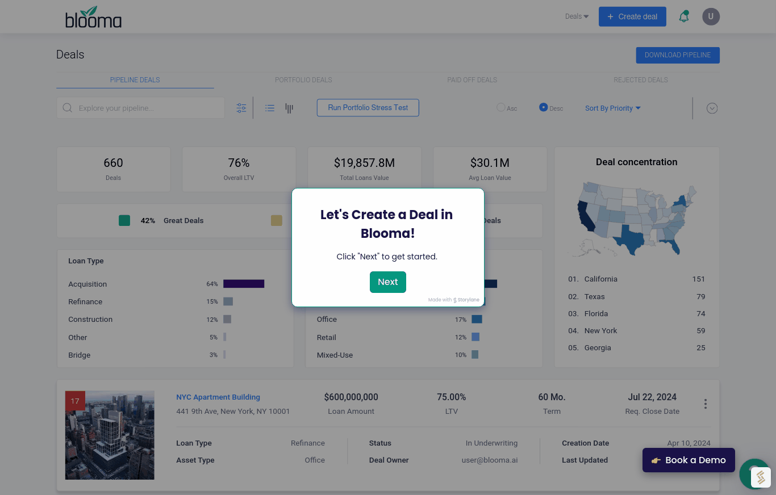Click the green Great Deals swatch
776x495 pixels.
point(124,220)
